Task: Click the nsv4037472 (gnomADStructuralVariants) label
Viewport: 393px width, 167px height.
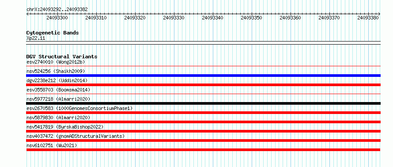Action: coord(76,136)
